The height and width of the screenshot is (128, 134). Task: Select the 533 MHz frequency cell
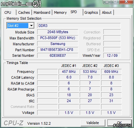pos(90,72)
